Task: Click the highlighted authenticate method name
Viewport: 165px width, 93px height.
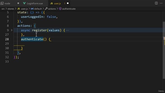Action: point(32,39)
